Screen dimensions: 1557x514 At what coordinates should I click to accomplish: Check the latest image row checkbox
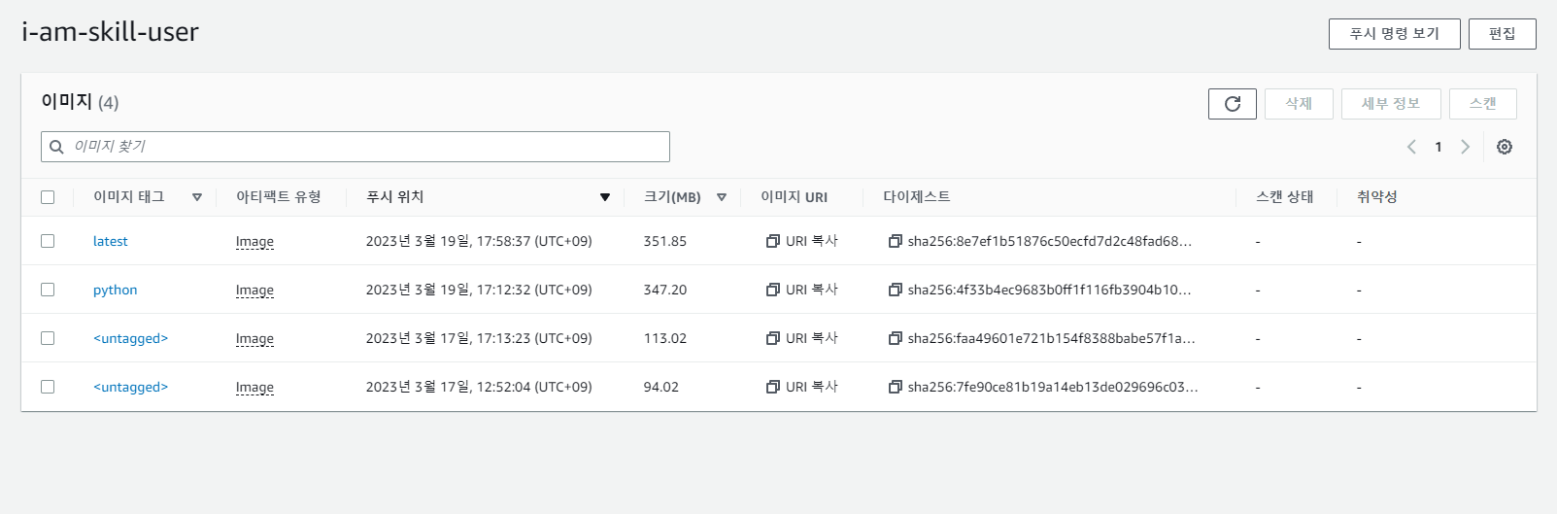click(x=48, y=241)
